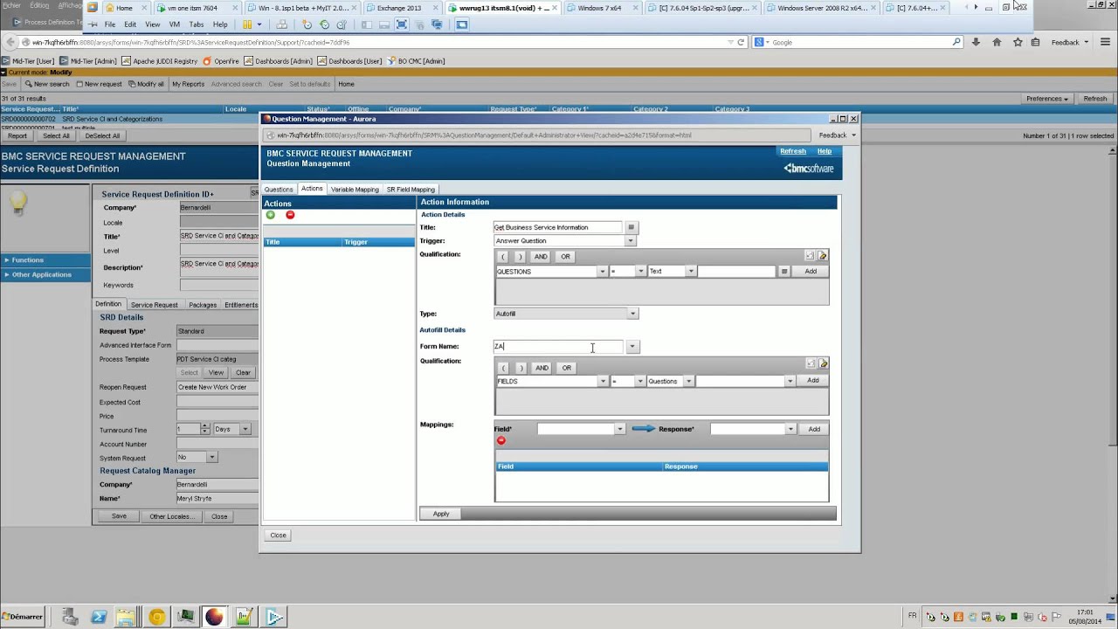Click lightbulb icon in SRD form
Viewport: 1118px width, 629px height.
18,203
